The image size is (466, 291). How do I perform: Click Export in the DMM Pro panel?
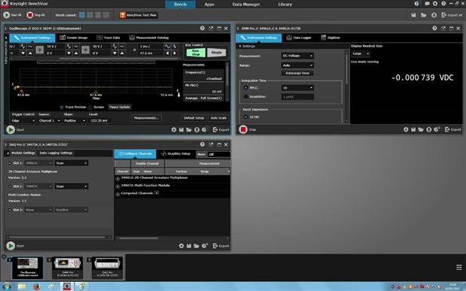tap(453, 129)
